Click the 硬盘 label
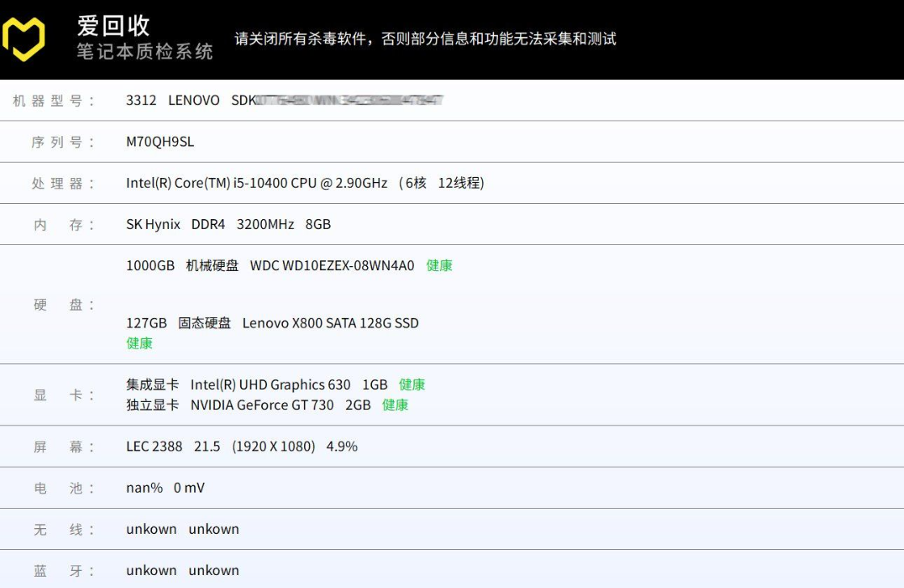This screenshot has width=904, height=588. tap(63, 305)
